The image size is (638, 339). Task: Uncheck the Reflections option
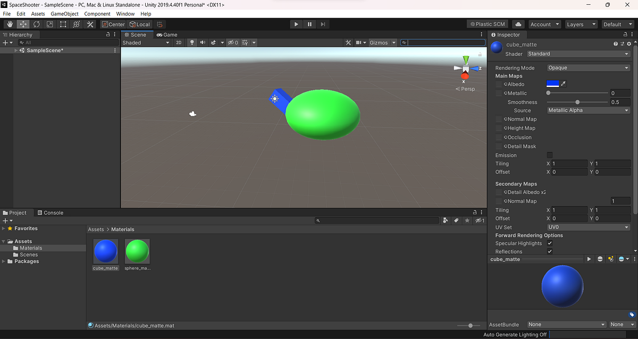click(550, 251)
